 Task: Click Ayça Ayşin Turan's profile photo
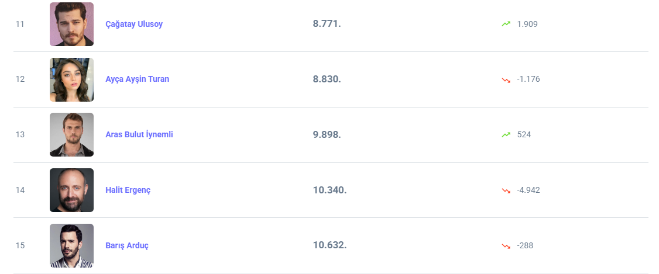71,79
